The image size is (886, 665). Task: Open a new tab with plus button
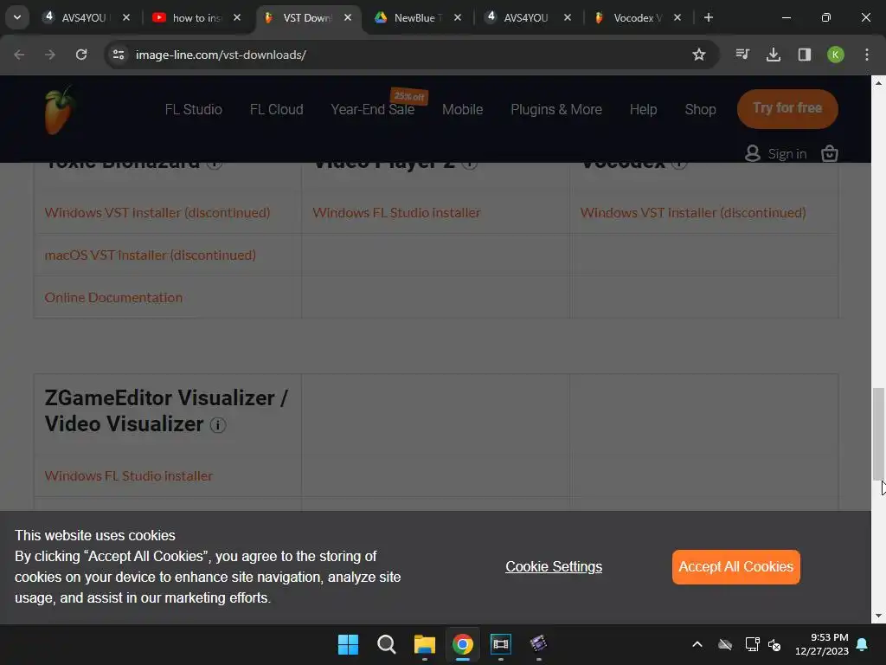pos(708,17)
